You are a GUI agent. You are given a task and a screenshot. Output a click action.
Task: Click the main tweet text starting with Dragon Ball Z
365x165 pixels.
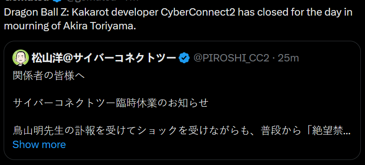[x=178, y=19]
